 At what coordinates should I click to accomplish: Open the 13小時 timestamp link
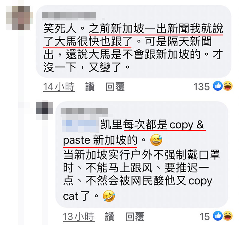(x=79, y=217)
